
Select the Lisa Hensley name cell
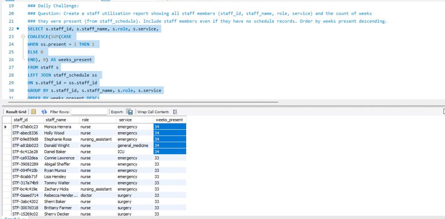[61, 177]
